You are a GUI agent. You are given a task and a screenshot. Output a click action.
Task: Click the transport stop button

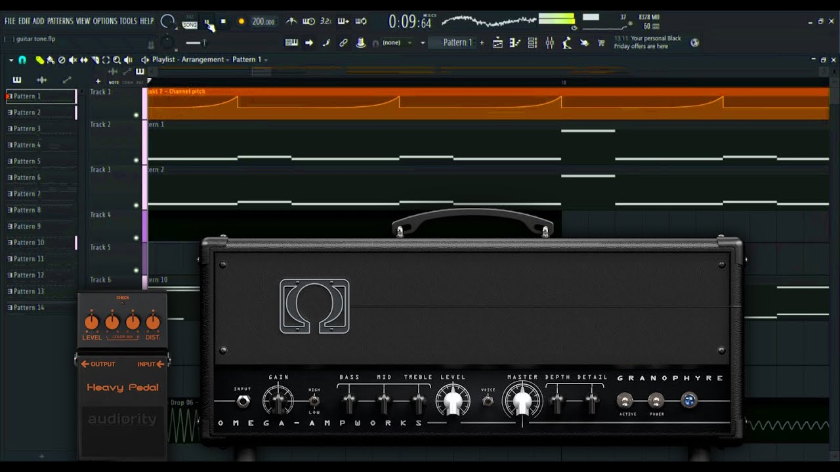(223, 22)
